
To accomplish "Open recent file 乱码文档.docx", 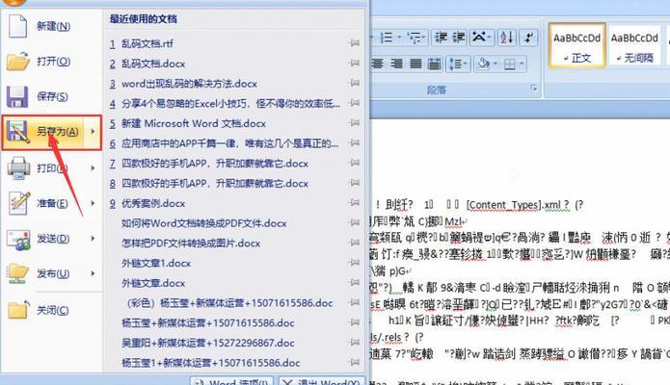I will [x=153, y=64].
